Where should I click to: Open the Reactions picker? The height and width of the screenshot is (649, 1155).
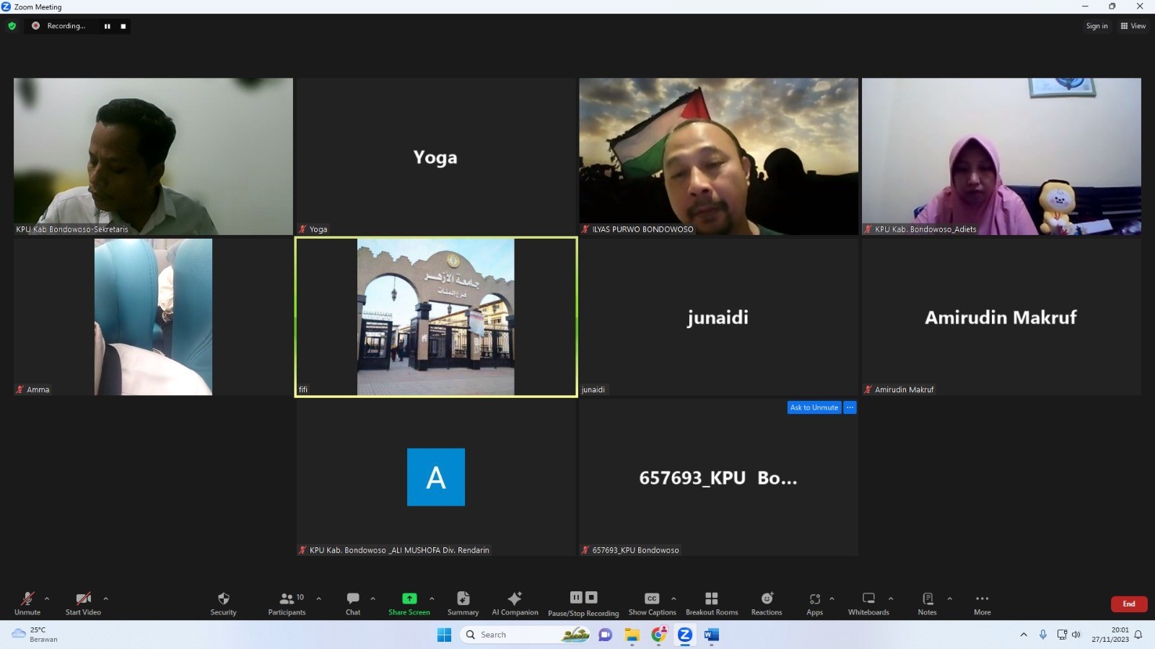click(x=766, y=603)
